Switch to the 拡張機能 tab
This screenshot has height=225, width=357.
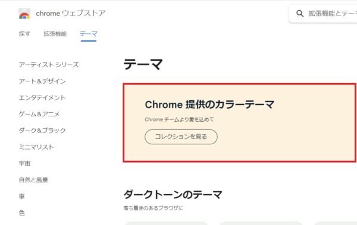point(55,34)
